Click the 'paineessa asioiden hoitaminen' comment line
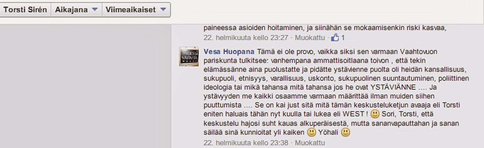Viewport: 484px width, 148px height. 325,28
